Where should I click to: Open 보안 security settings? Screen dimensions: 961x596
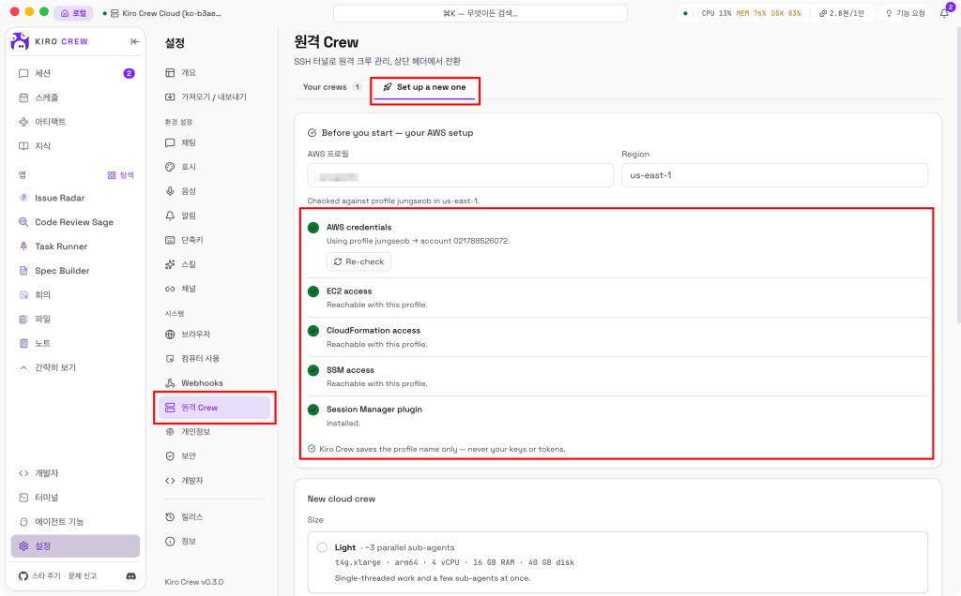click(x=214, y=455)
